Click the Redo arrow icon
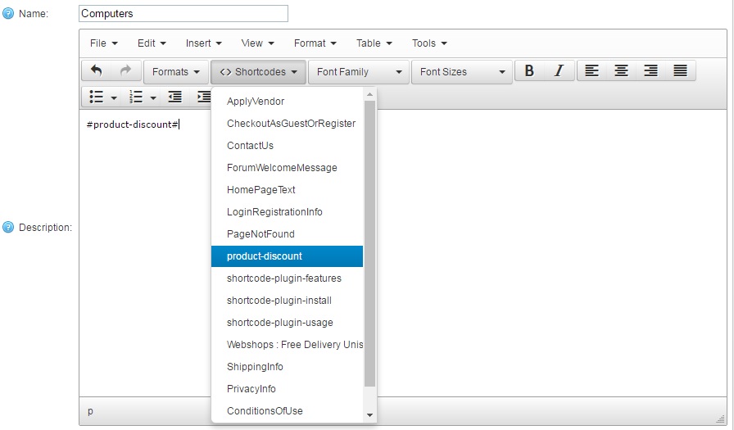Image resolution: width=734 pixels, height=430 pixels. 125,71
